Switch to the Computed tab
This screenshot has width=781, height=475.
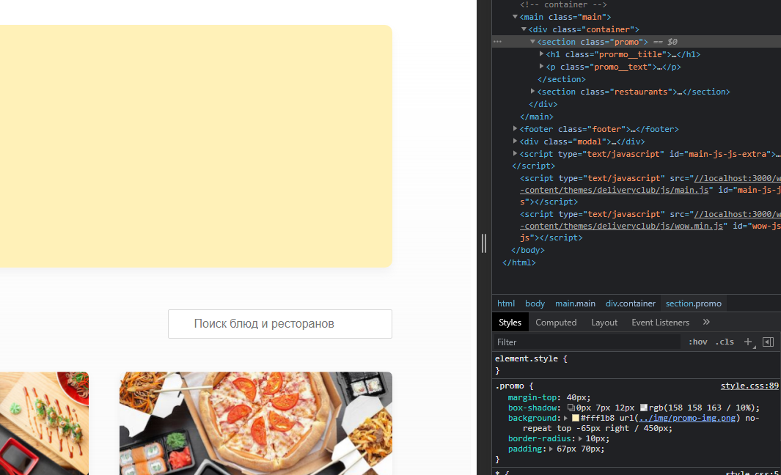(556, 322)
